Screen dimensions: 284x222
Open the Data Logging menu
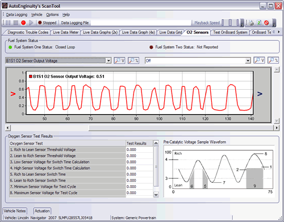click(x=16, y=15)
